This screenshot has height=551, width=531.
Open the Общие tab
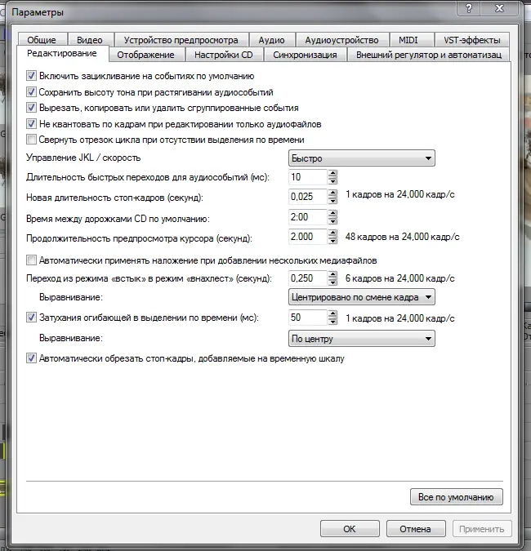pyautogui.click(x=42, y=40)
